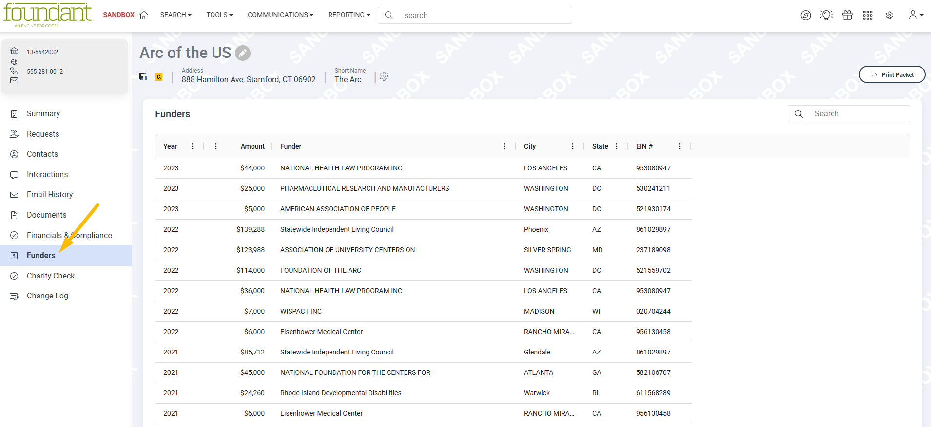Image resolution: width=931 pixels, height=427 pixels.
Task: Go to the home icon
Action: pyautogui.click(x=144, y=15)
